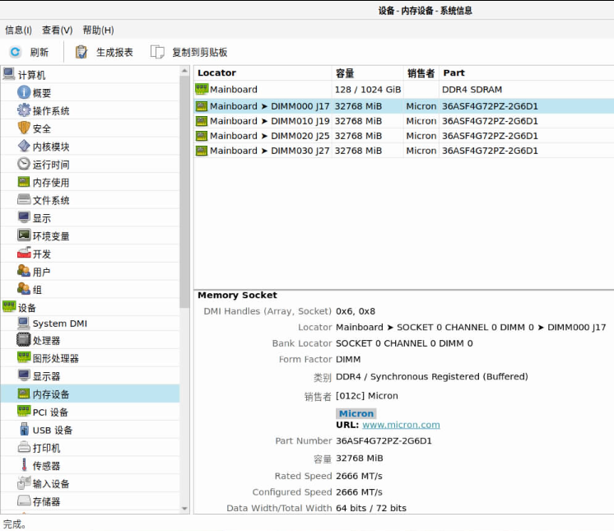Click the copy to clipboard (复制到剪贴板) icon
The width and height of the screenshot is (614, 531).
pos(157,52)
